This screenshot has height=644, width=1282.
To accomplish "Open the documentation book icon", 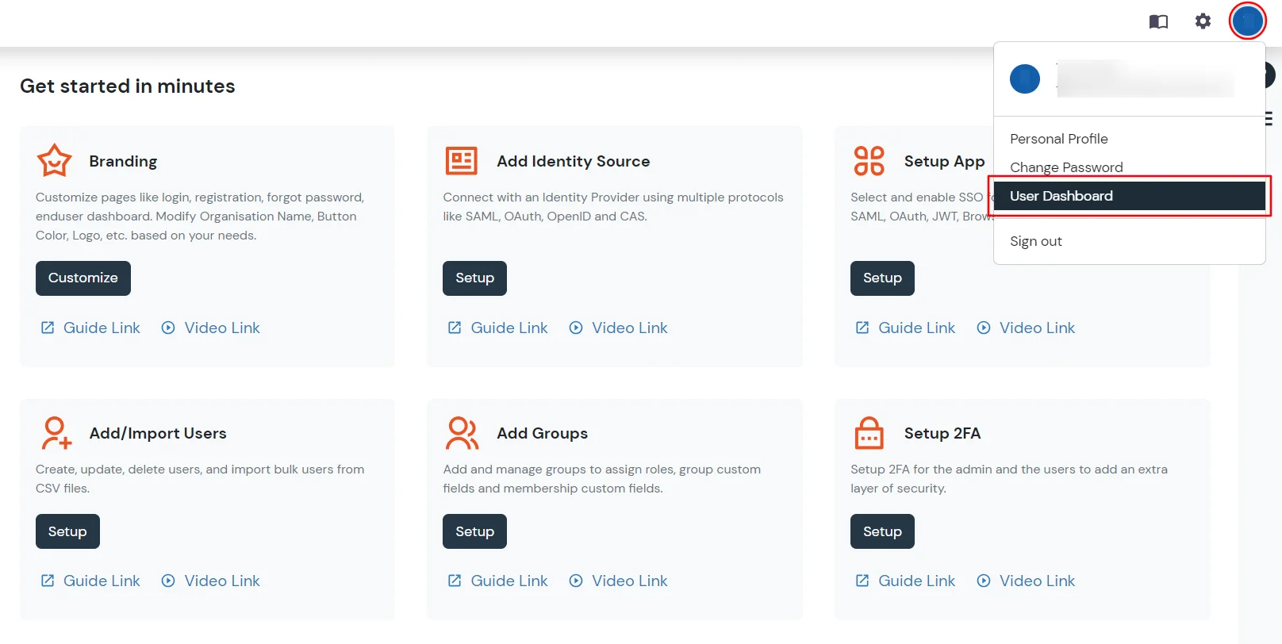I will tap(1158, 21).
